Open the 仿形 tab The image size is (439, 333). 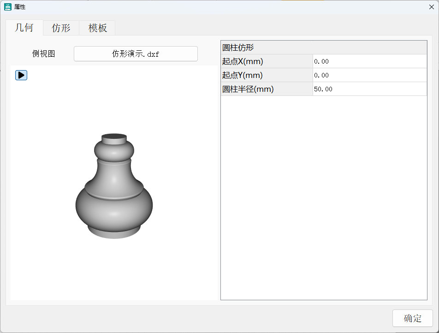click(61, 28)
